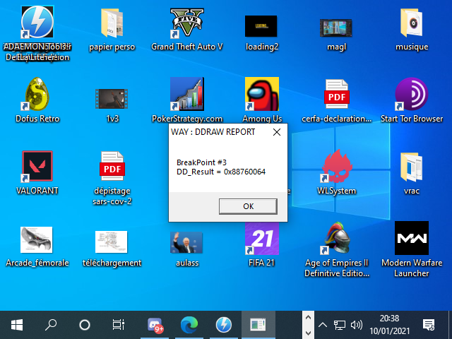Click the BreakPoint #3 text
Viewport: 452px width, 339px height.
click(x=201, y=162)
